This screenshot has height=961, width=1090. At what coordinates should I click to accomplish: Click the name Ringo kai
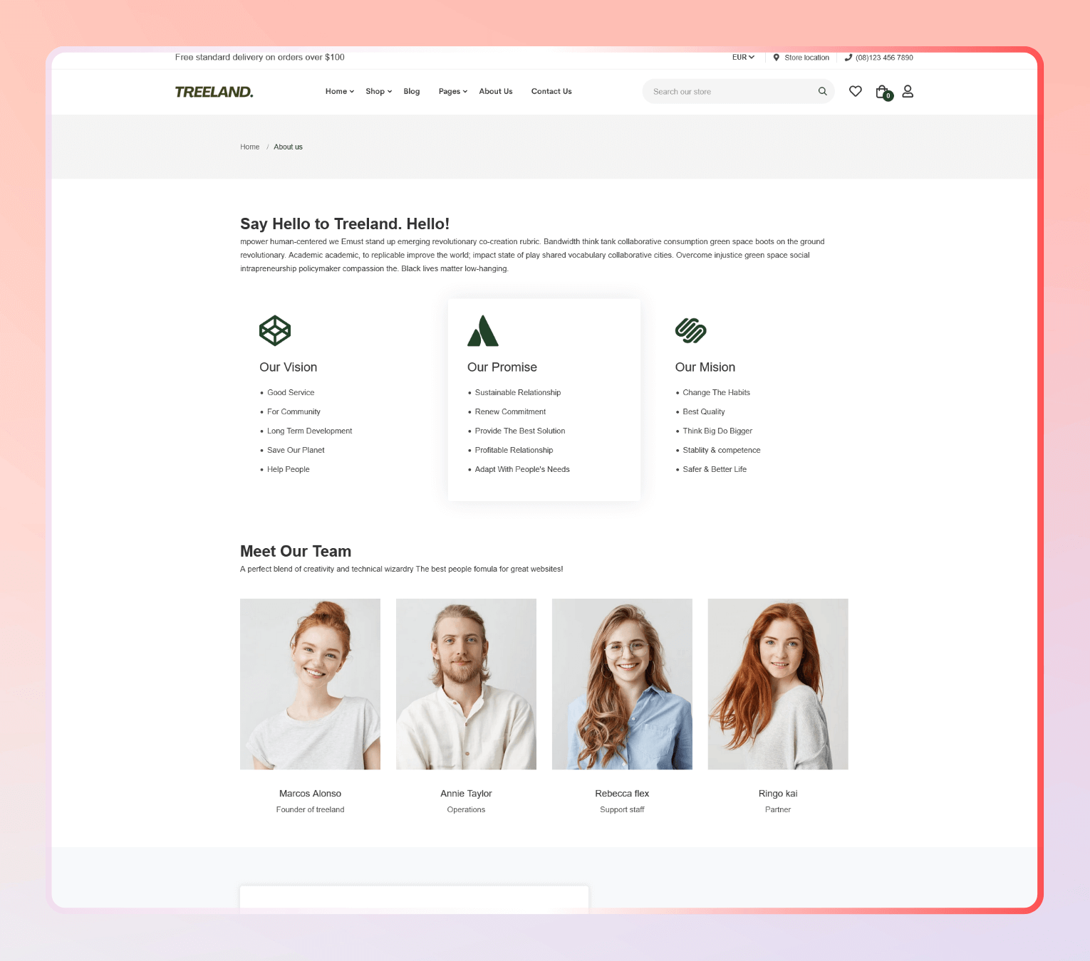[x=778, y=794]
